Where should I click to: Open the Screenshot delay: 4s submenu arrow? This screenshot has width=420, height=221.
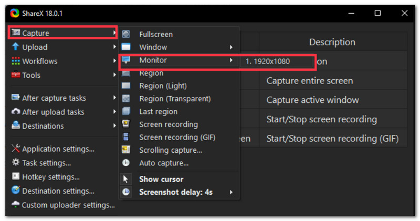(x=231, y=192)
